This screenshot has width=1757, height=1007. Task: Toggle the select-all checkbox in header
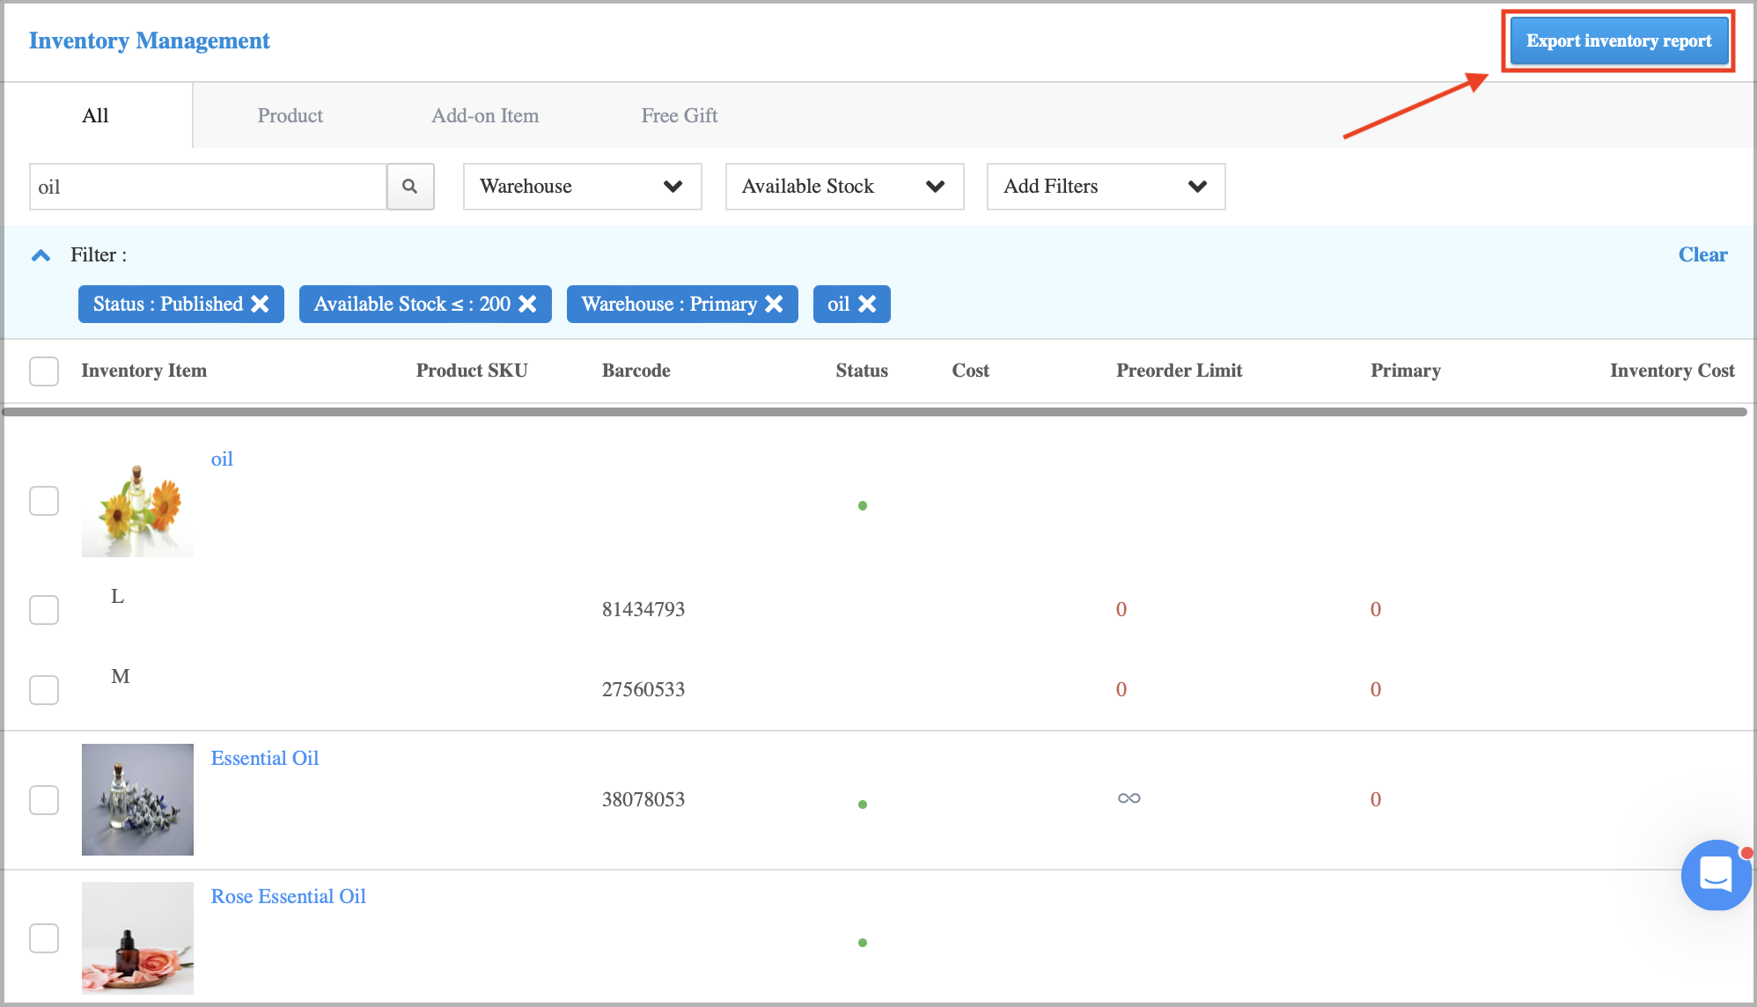click(44, 371)
